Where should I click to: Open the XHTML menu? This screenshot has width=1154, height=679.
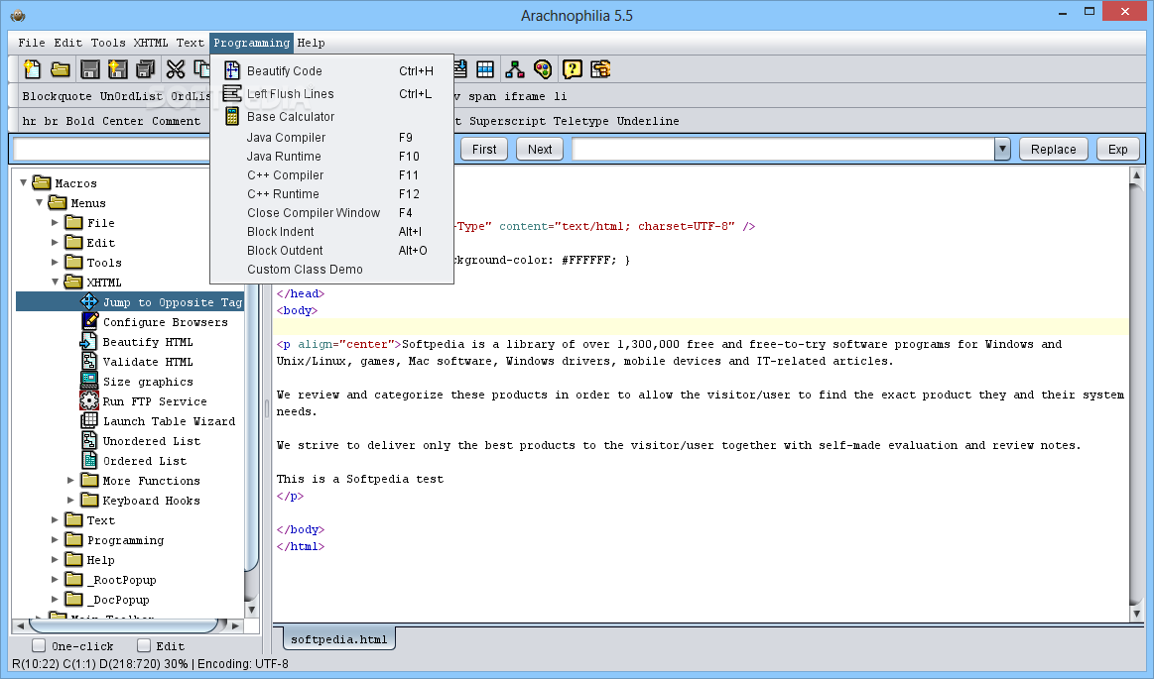coord(151,43)
